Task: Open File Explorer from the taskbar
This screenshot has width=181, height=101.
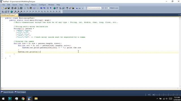Action: pos(36,98)
